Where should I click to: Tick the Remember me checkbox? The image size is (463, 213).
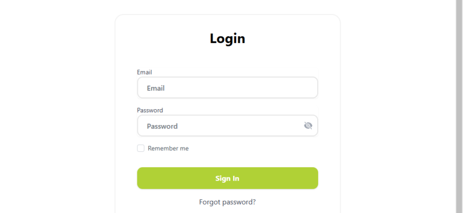point(140,149)
